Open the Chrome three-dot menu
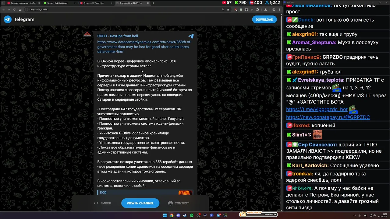This screenshot has width=390, height=219. (x=279, y=9)
